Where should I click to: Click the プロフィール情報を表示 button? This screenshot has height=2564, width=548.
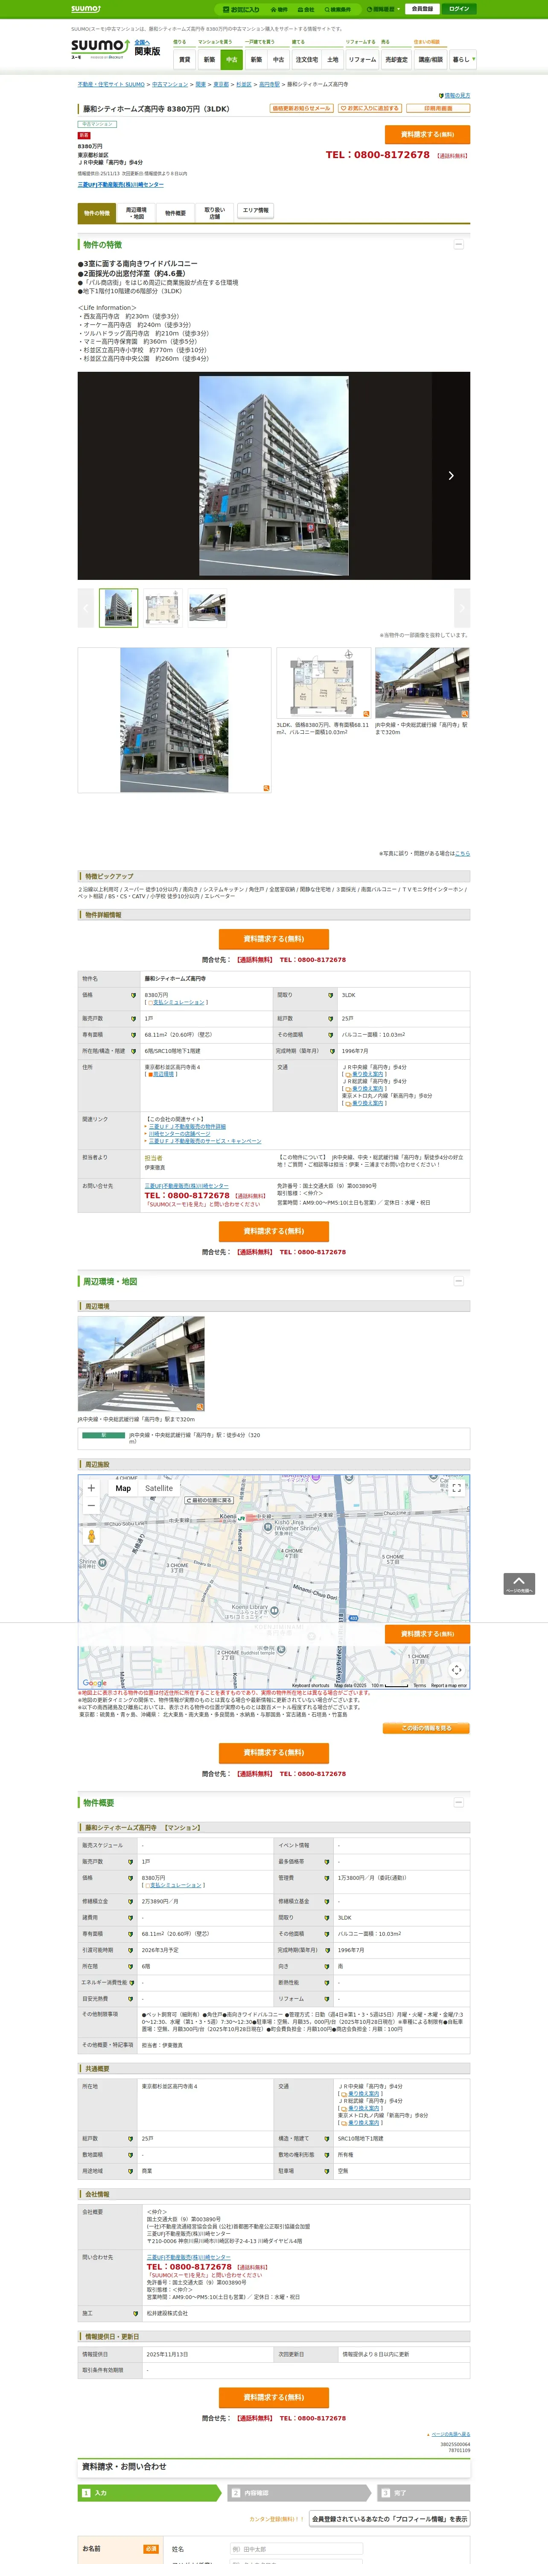(x=390, y=2519)
